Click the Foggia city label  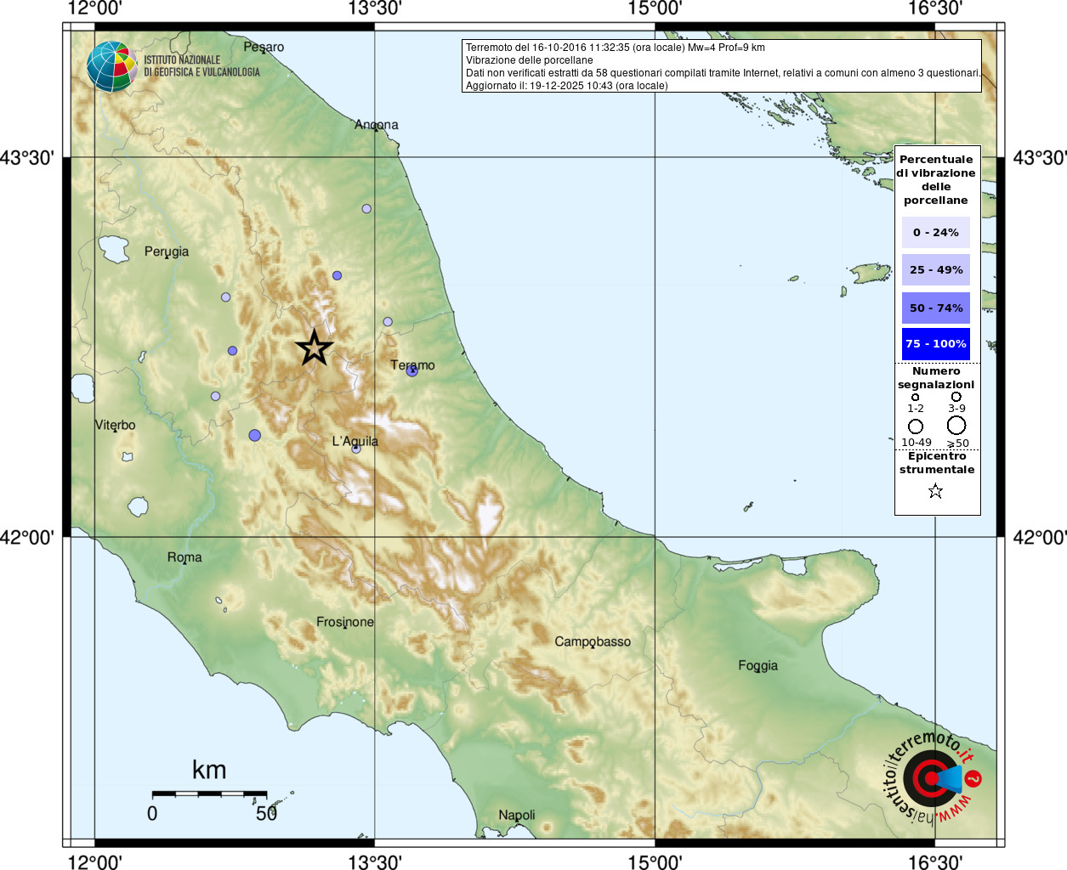pyautogui.click(x=758, y=666)
